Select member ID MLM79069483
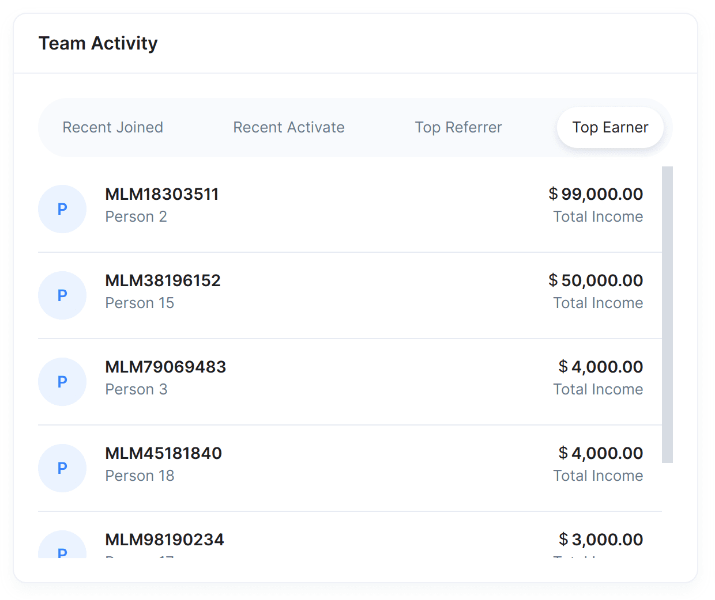This screenshot has height=600, width=715. (x=165, y=367)
